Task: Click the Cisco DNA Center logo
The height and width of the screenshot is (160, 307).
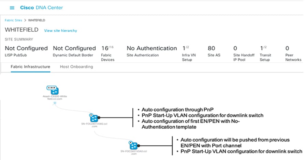Action: 41,7
